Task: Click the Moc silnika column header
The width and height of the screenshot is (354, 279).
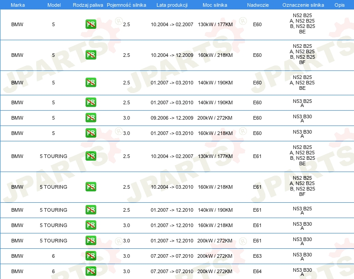Action: coord(215,5)
